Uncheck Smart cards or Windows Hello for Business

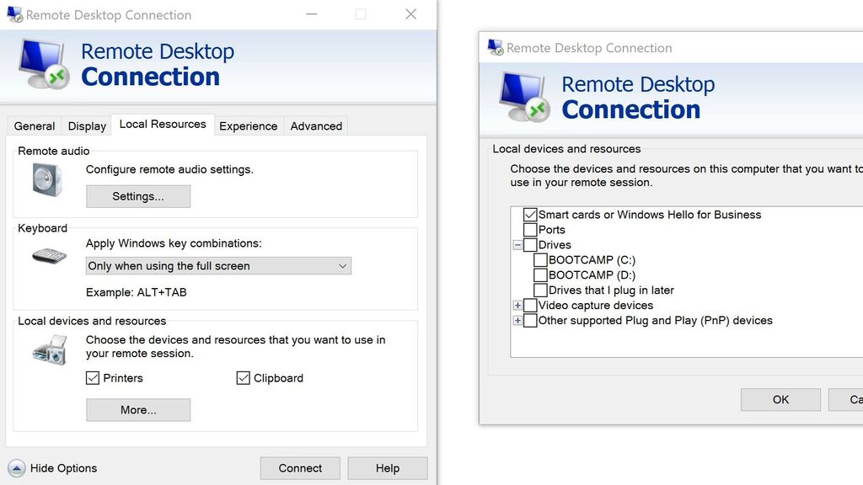530,215
